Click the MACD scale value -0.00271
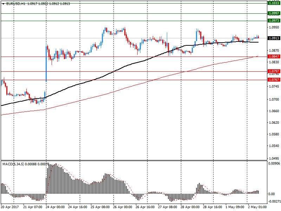This screenshot has width=281, height=211. coord(274,202)
